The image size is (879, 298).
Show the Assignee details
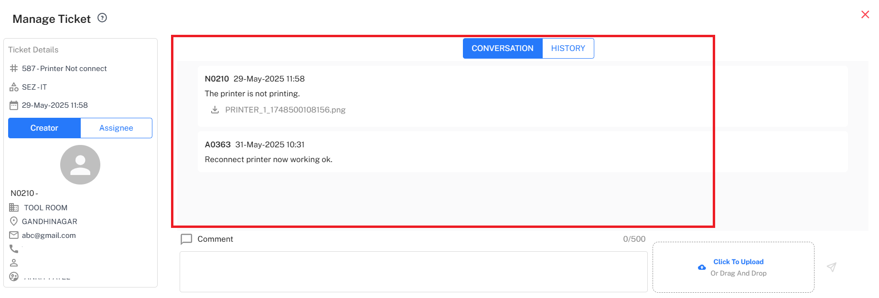pyautogui.click(x=116, y=128)
